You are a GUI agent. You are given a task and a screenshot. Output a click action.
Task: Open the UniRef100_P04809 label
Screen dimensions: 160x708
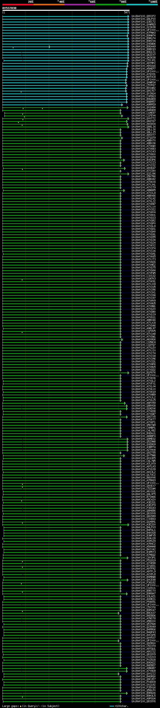(x=143, y=682)
